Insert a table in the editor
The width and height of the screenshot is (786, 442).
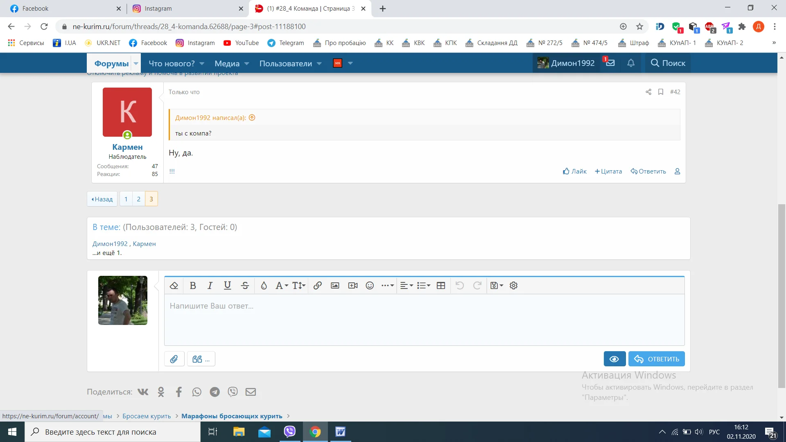coord(441,286)
